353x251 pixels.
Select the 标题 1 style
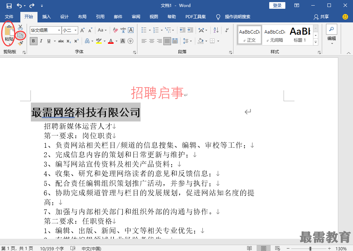[300, 35]
